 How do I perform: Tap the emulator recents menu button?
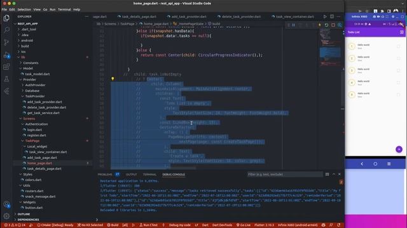[389, 164]
